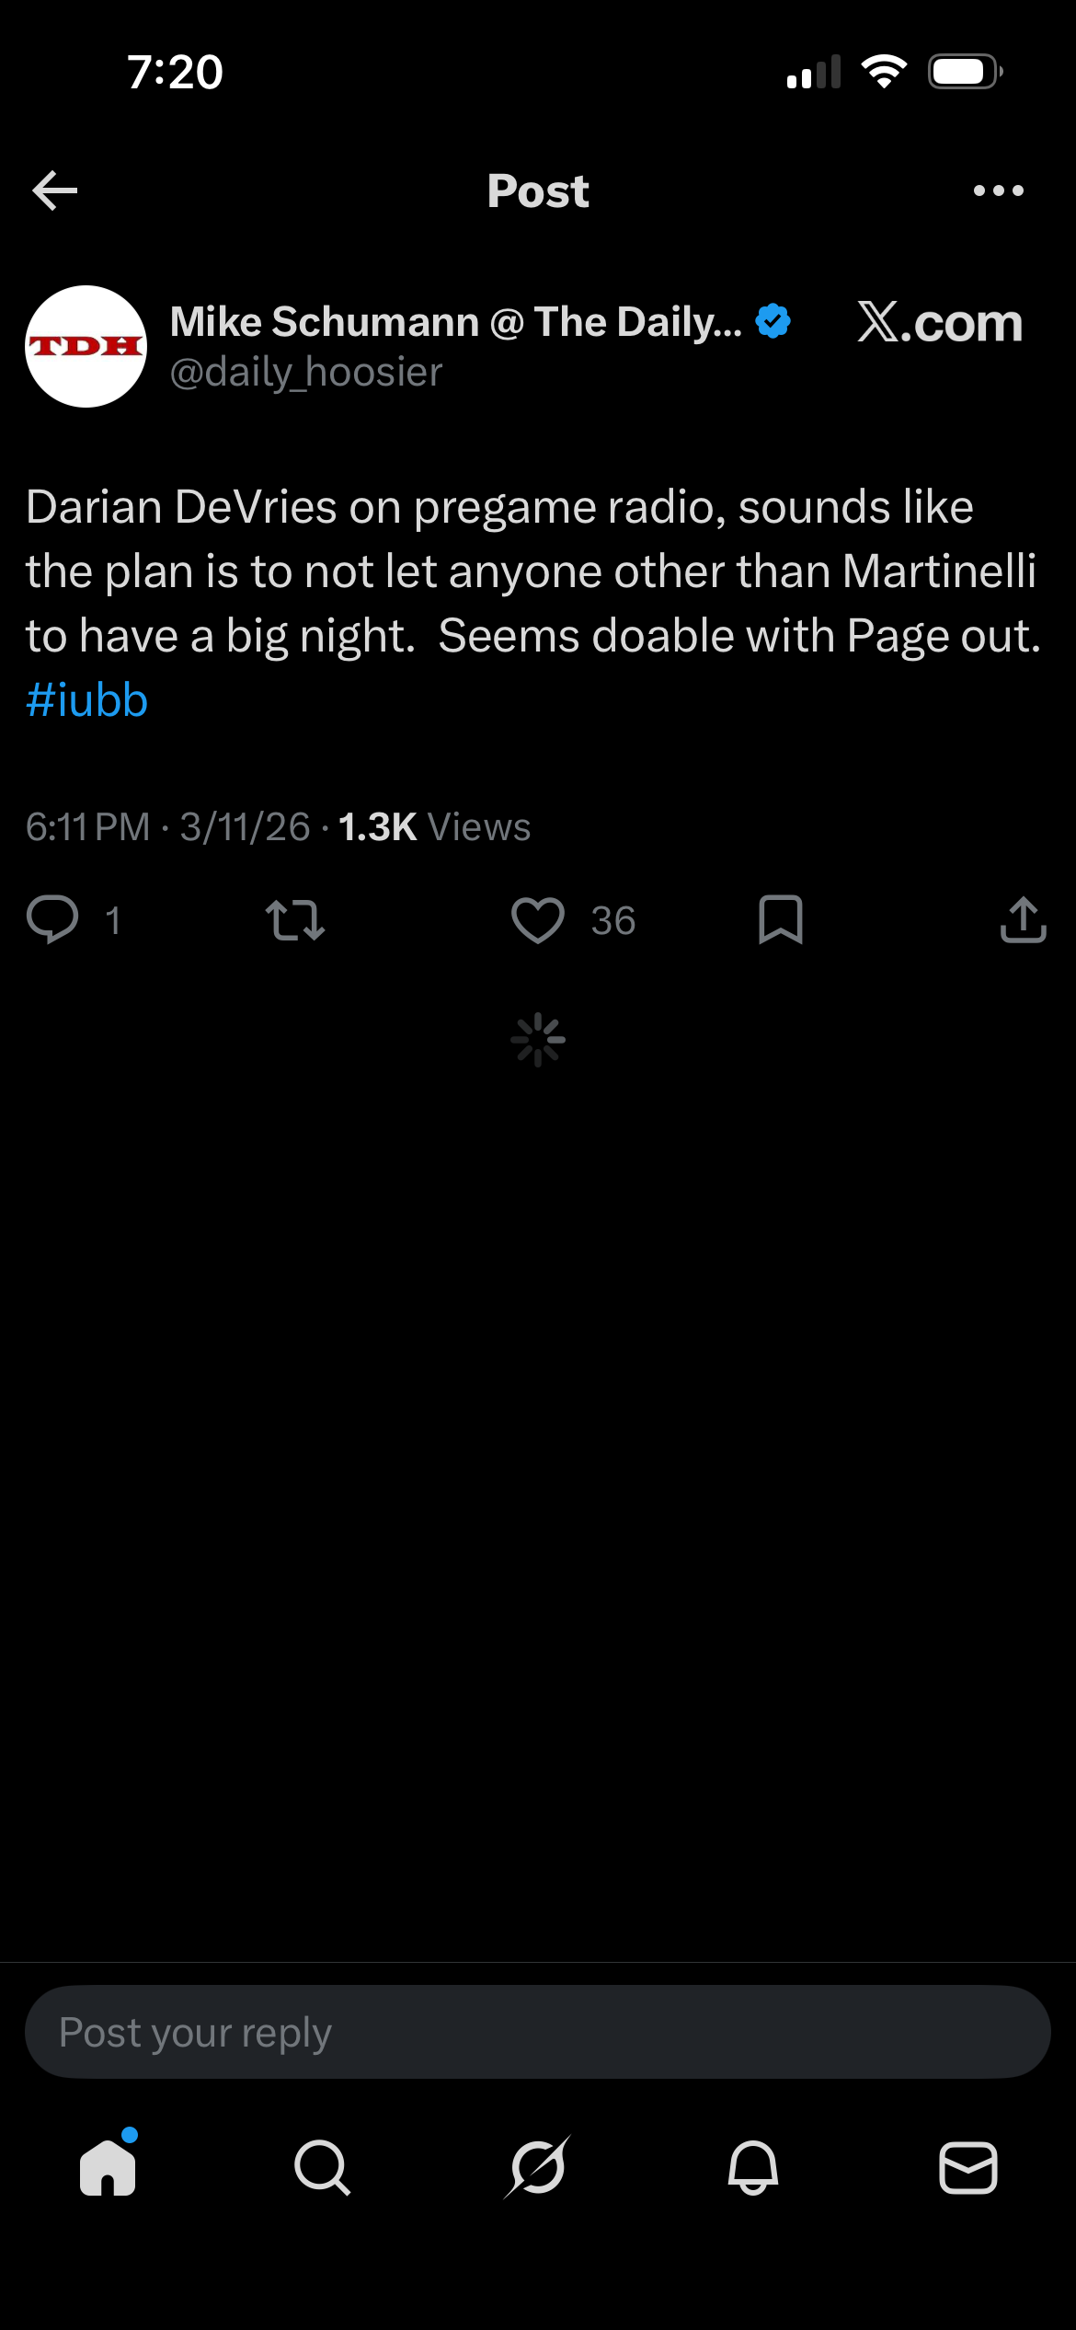The image size is (1076, 2330).
Task: Like the post with the heart
Action: [x=538, y=919]
